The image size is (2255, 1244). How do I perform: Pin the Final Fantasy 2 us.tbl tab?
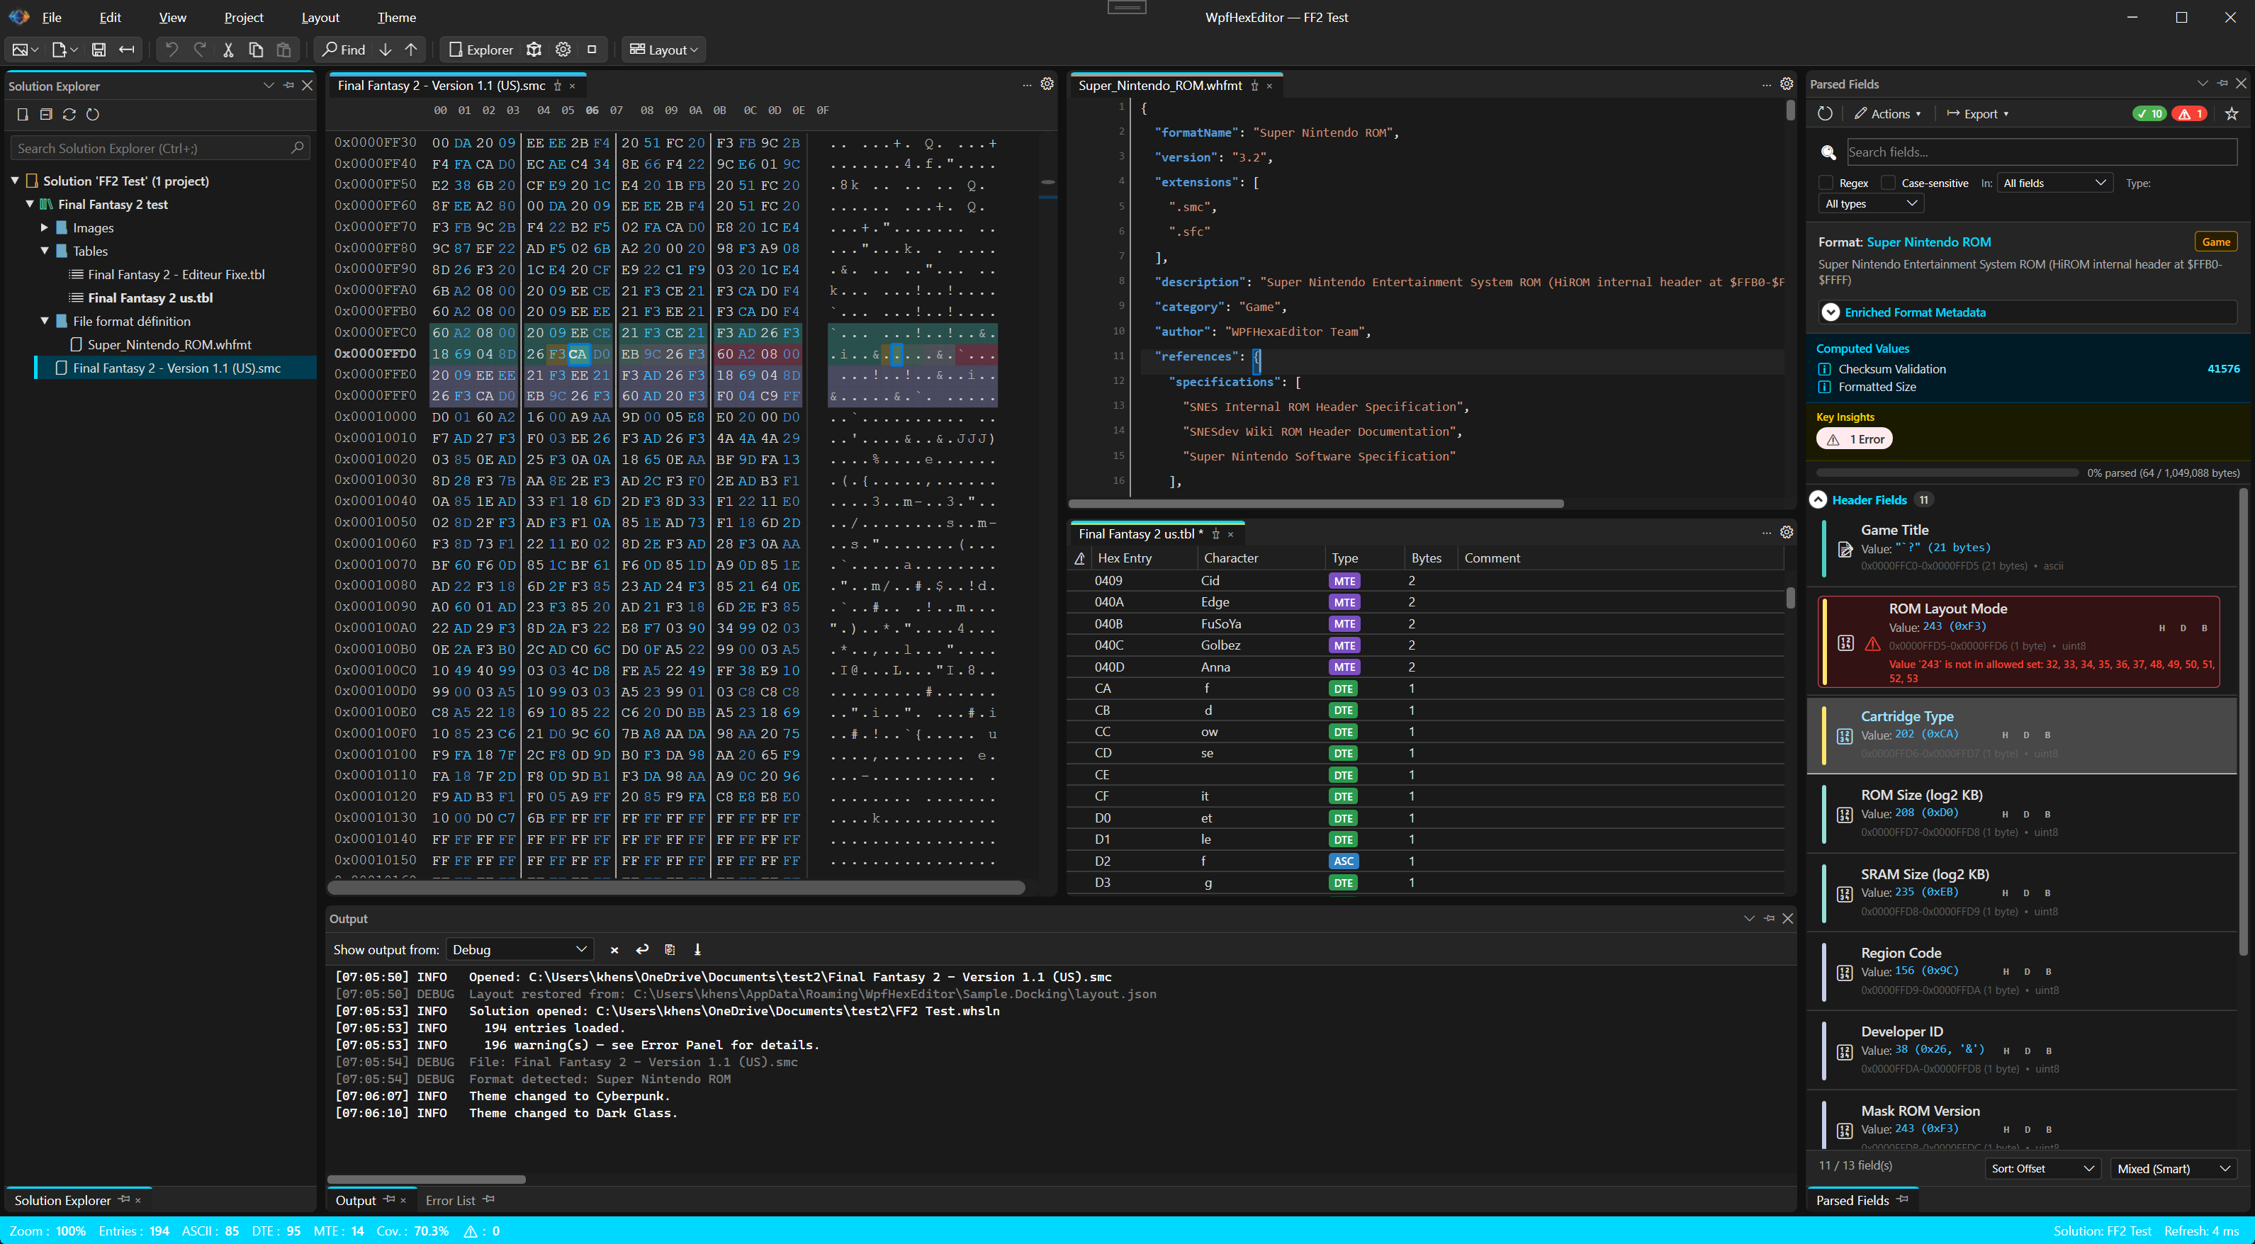[1215, 533]
